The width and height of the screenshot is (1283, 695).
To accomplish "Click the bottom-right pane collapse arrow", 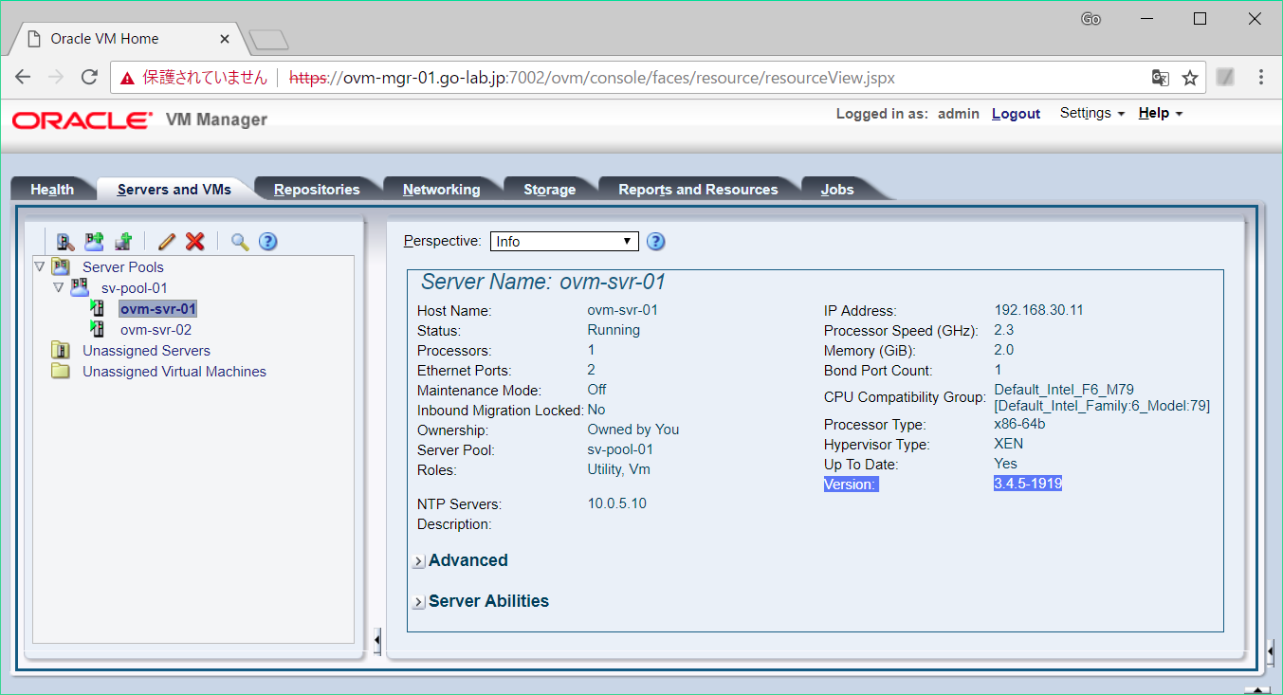I will point(1257,689).
